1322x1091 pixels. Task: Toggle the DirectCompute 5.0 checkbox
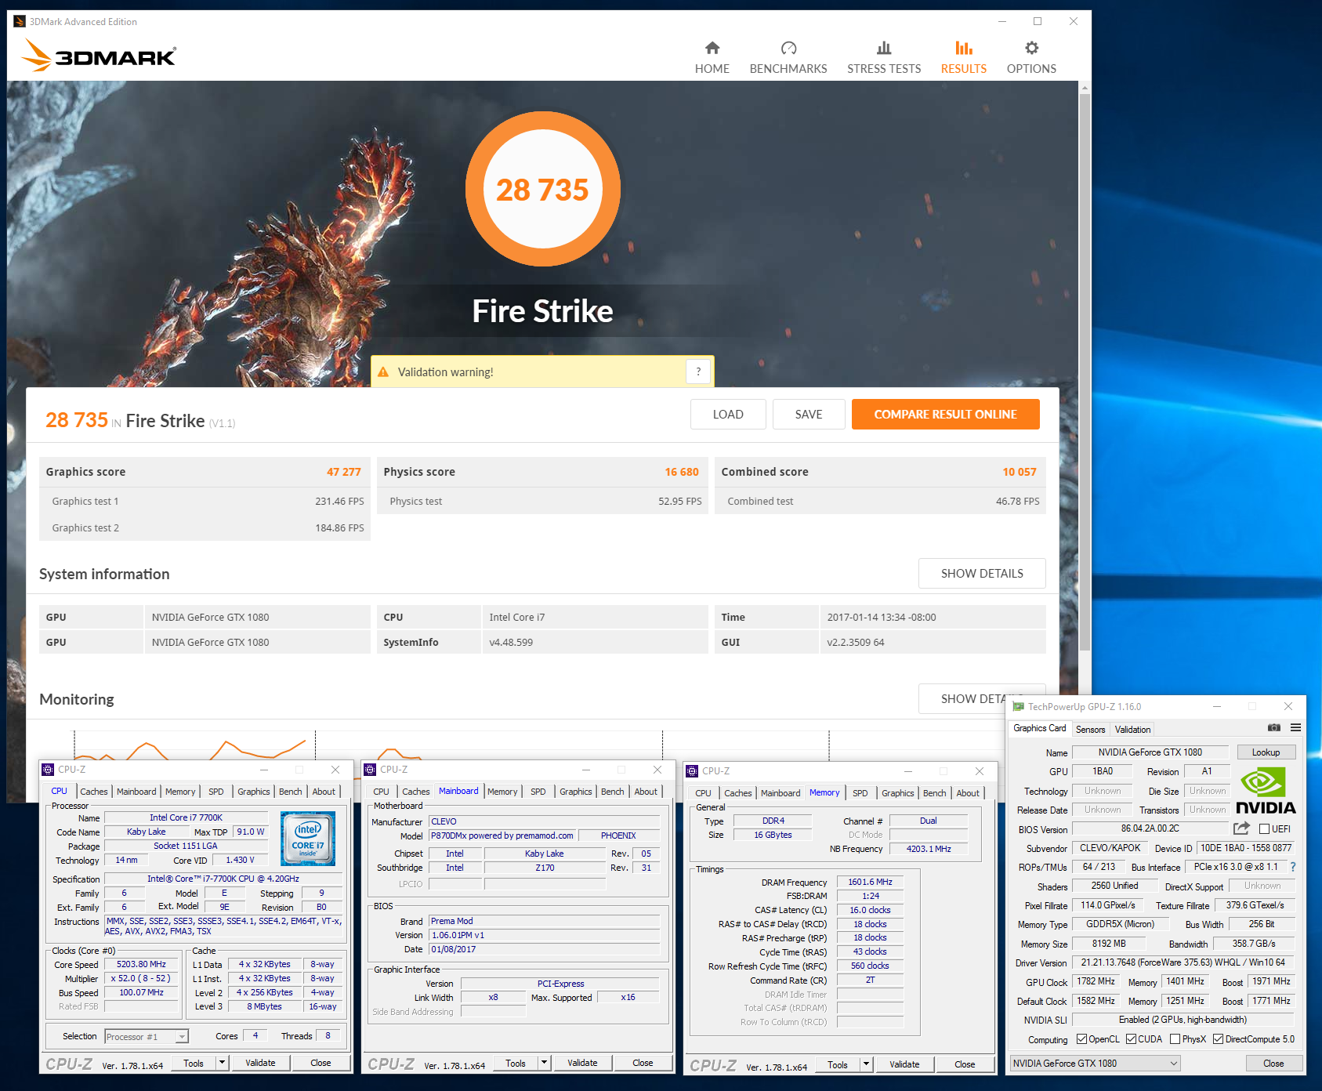coord(1218,1039)
